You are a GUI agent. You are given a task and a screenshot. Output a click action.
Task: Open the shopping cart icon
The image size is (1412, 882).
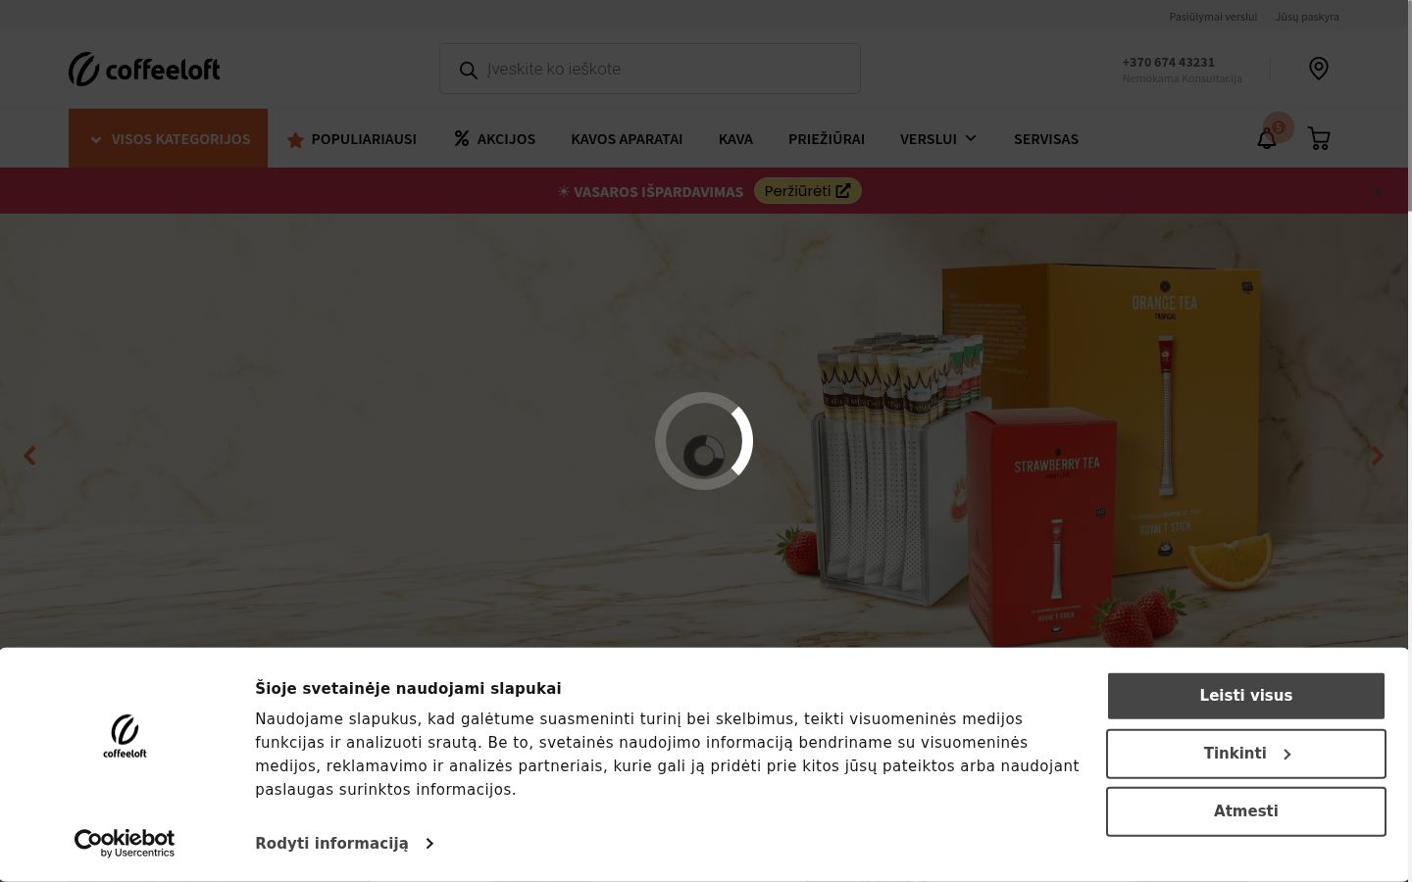1319,139
